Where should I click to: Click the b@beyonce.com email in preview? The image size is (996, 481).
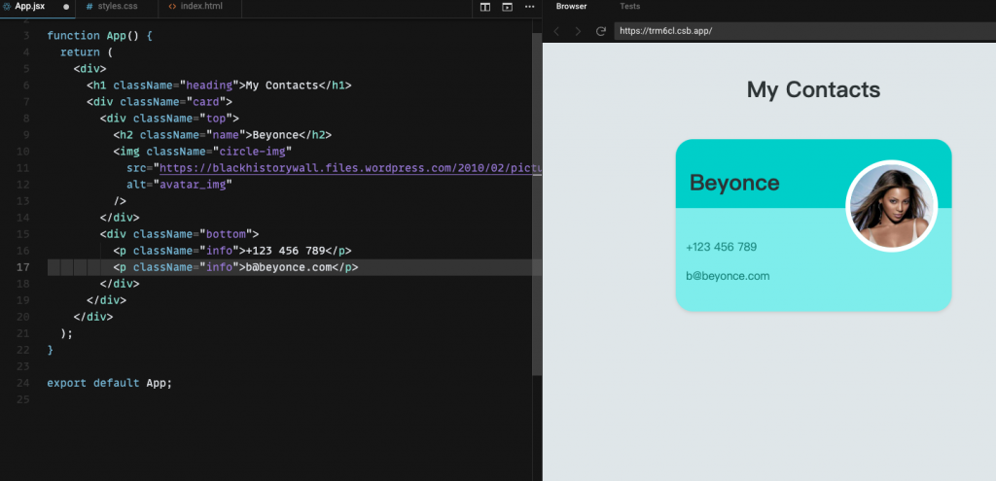click(x=728, y=276)
